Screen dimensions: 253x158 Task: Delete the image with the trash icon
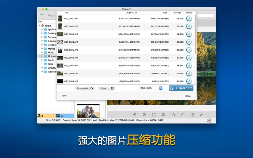[x=193, y=115]
